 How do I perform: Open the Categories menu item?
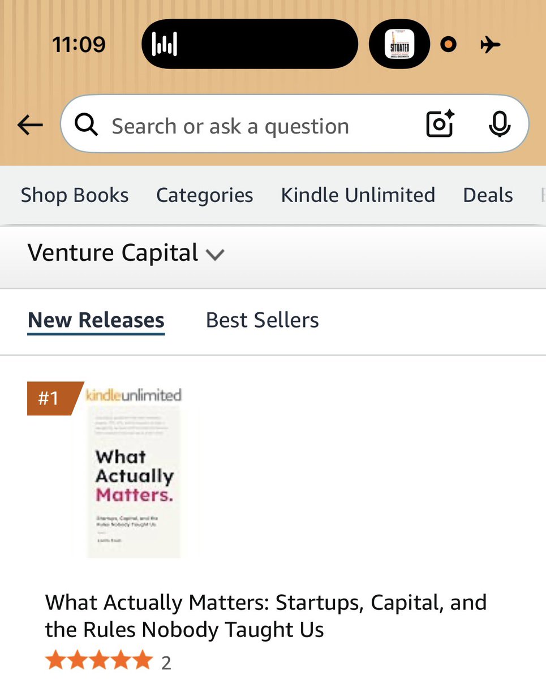(x=205, y=195)
